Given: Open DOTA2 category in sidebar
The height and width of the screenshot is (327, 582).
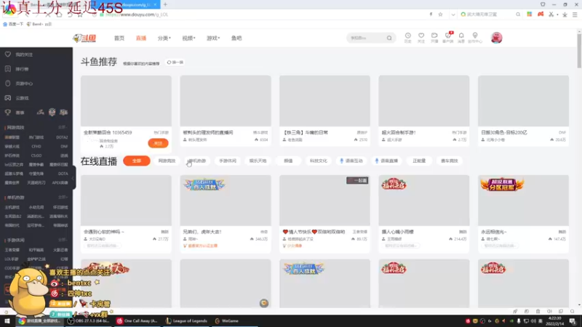Looking at the screenshot, I should click(62, 137).
